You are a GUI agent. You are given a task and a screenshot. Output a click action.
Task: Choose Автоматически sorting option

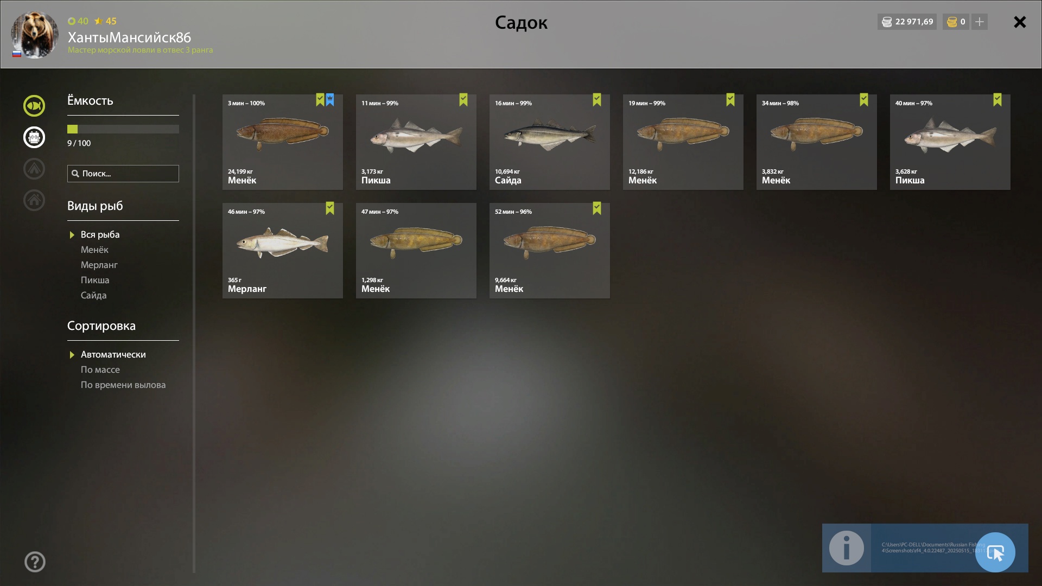[x=113, y=354]
